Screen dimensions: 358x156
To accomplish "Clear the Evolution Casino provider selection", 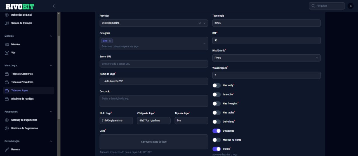I will [199, 23].
